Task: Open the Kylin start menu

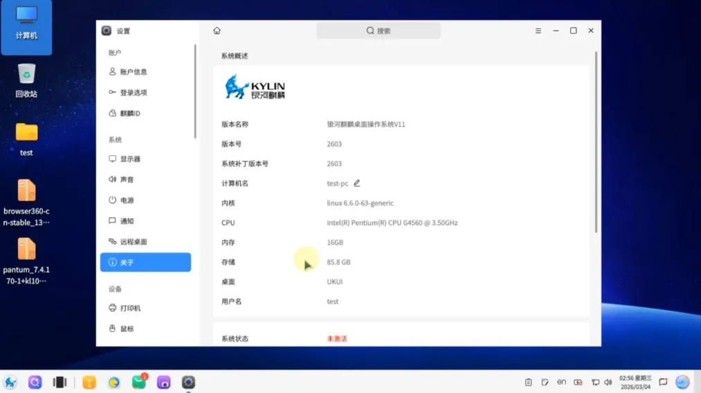Action: (x=10, y=382)
